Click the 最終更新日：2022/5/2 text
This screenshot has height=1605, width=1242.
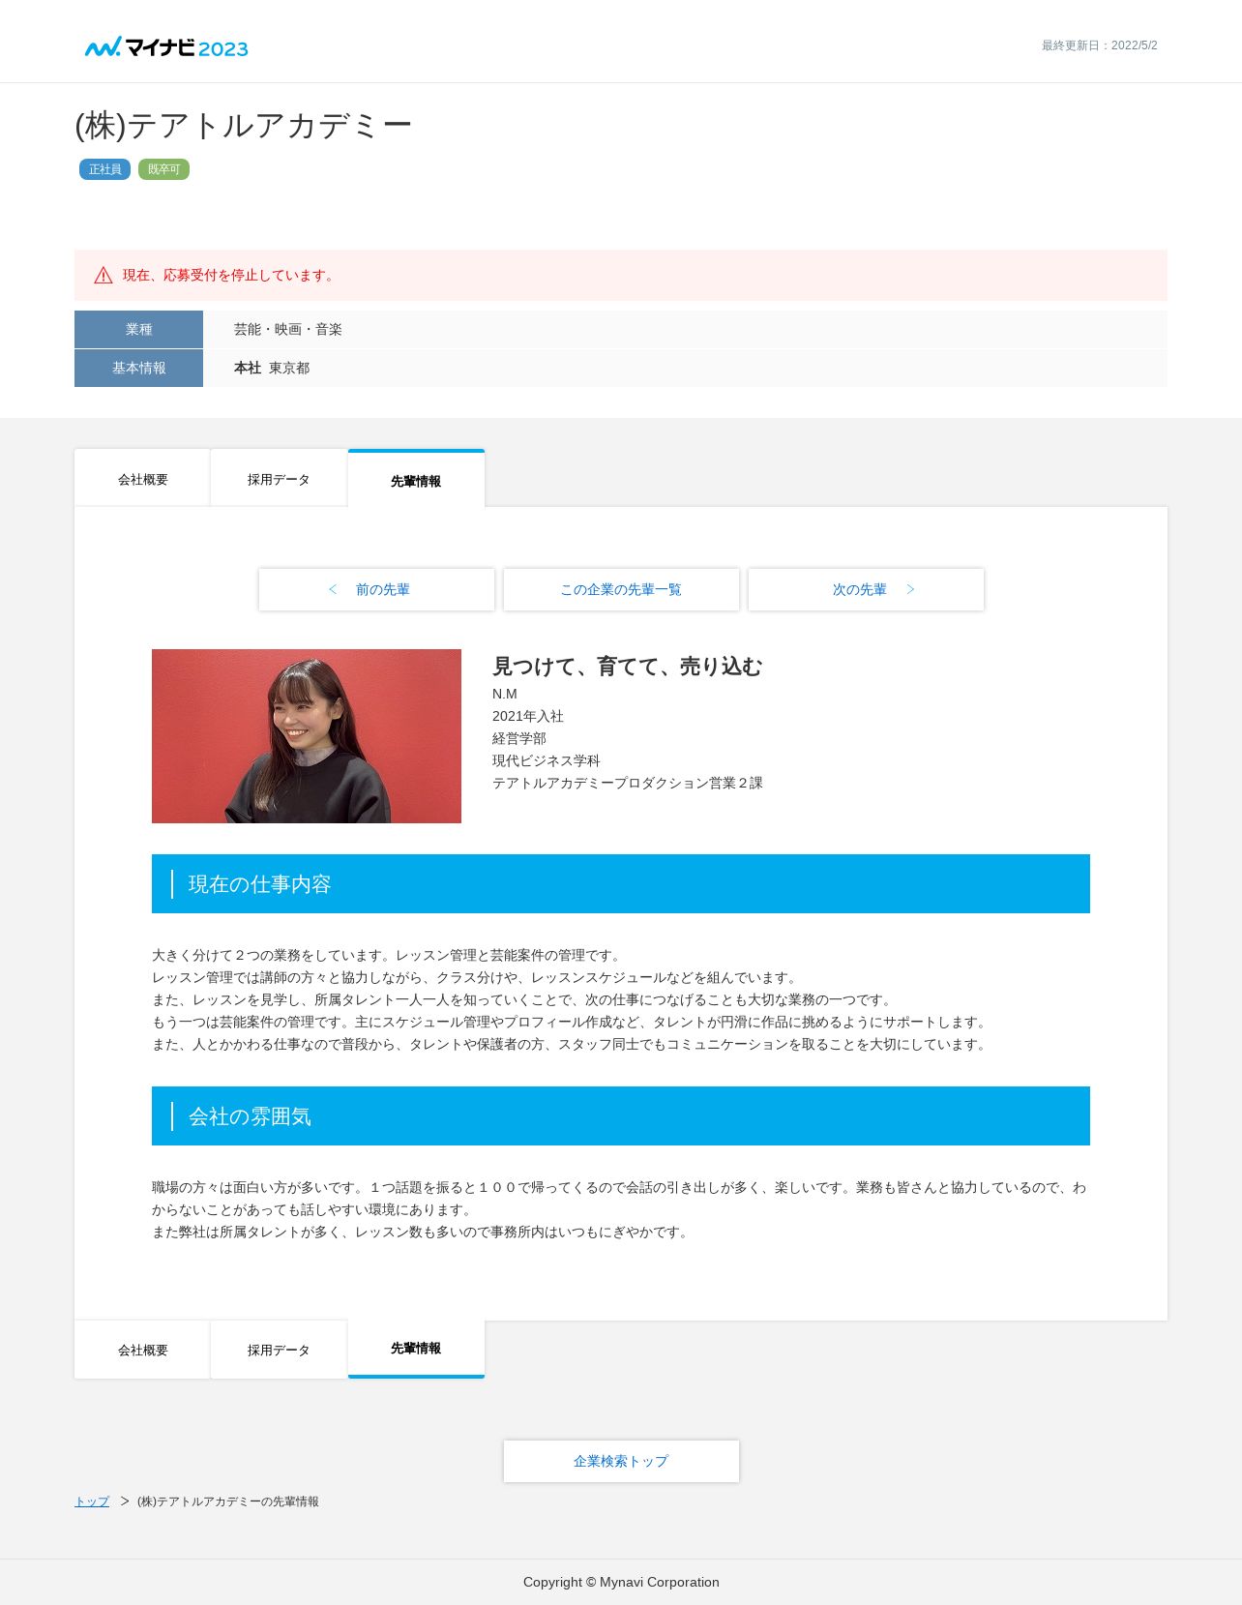(1099, 45)
